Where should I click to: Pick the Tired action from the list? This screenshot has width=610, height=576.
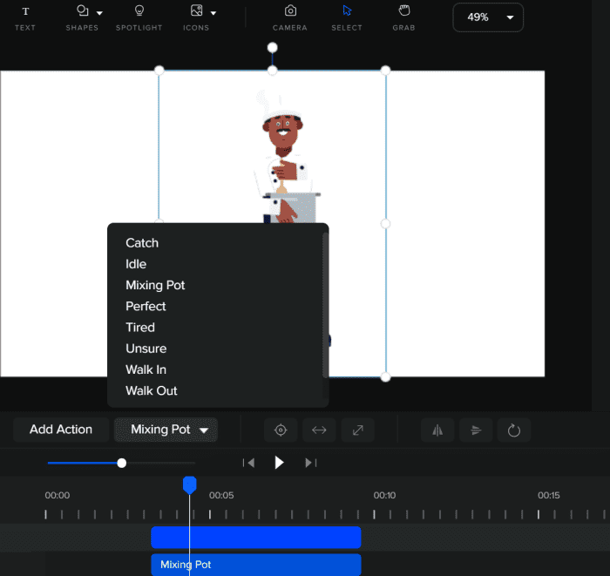140,328
